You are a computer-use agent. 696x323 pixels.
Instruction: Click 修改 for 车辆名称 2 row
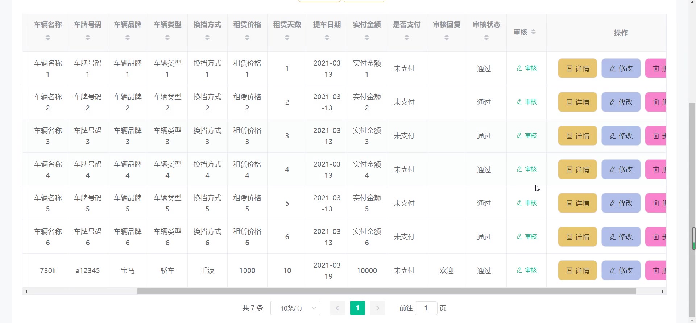tap(621, 102)
